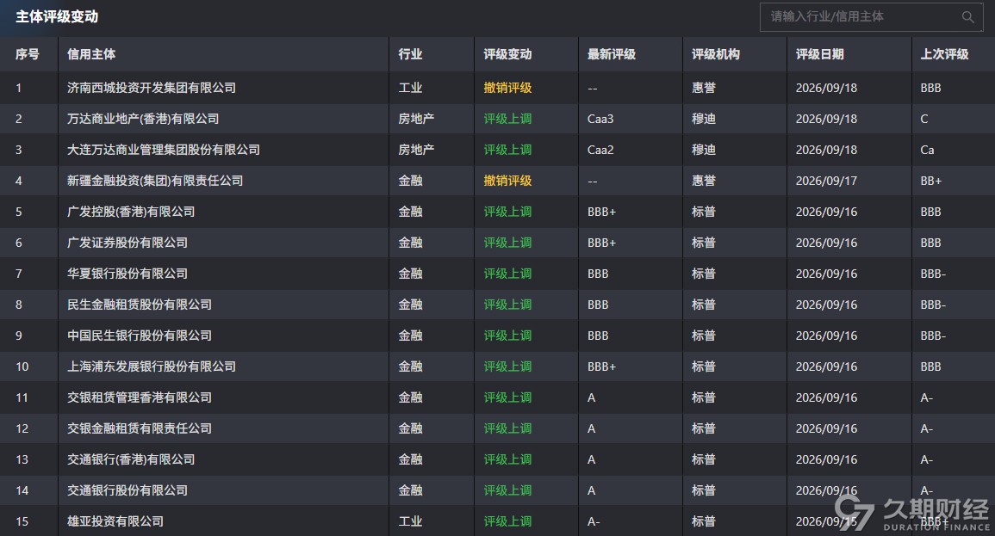Open 交银租赁管理香港有限公司 entry
The image size is (995, 536).
[x=140, y=397]
